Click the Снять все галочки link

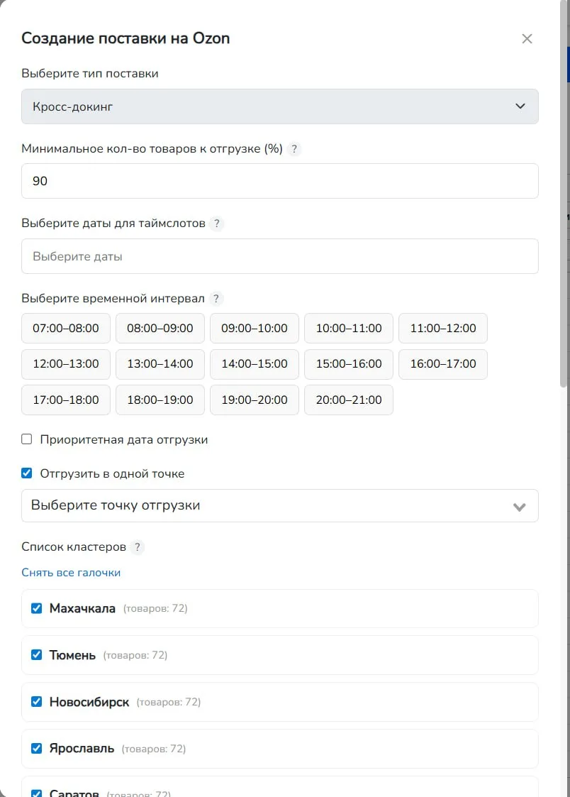pyautogui.click(x=71, y=573)
